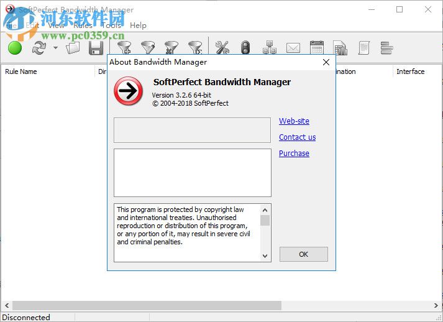Click the delete rule funnel icon
443x322 pixels.
(x=171, y=48)
